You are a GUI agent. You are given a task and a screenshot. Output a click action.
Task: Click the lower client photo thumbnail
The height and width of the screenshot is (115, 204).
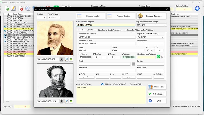point(55,80)
